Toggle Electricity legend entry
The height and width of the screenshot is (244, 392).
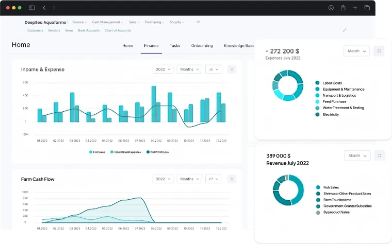click(327, 114)
